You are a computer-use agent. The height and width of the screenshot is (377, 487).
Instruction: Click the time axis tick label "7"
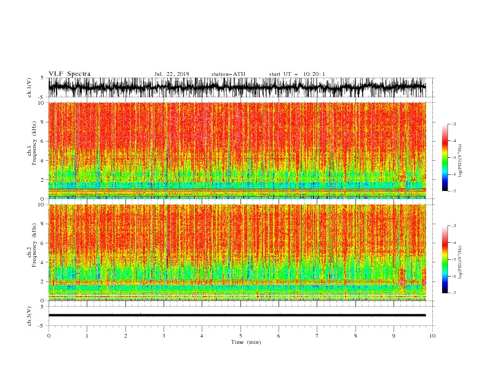tap(317, 336)
